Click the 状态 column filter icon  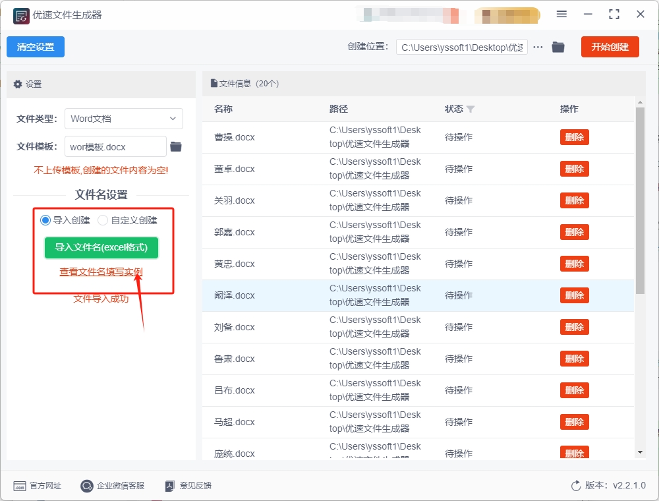(x=471, y=109)
